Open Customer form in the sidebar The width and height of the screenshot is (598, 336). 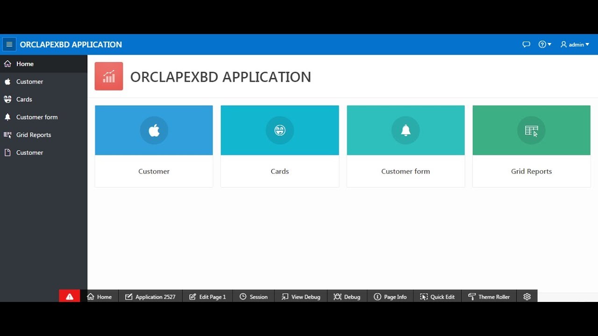coord(43,117)
